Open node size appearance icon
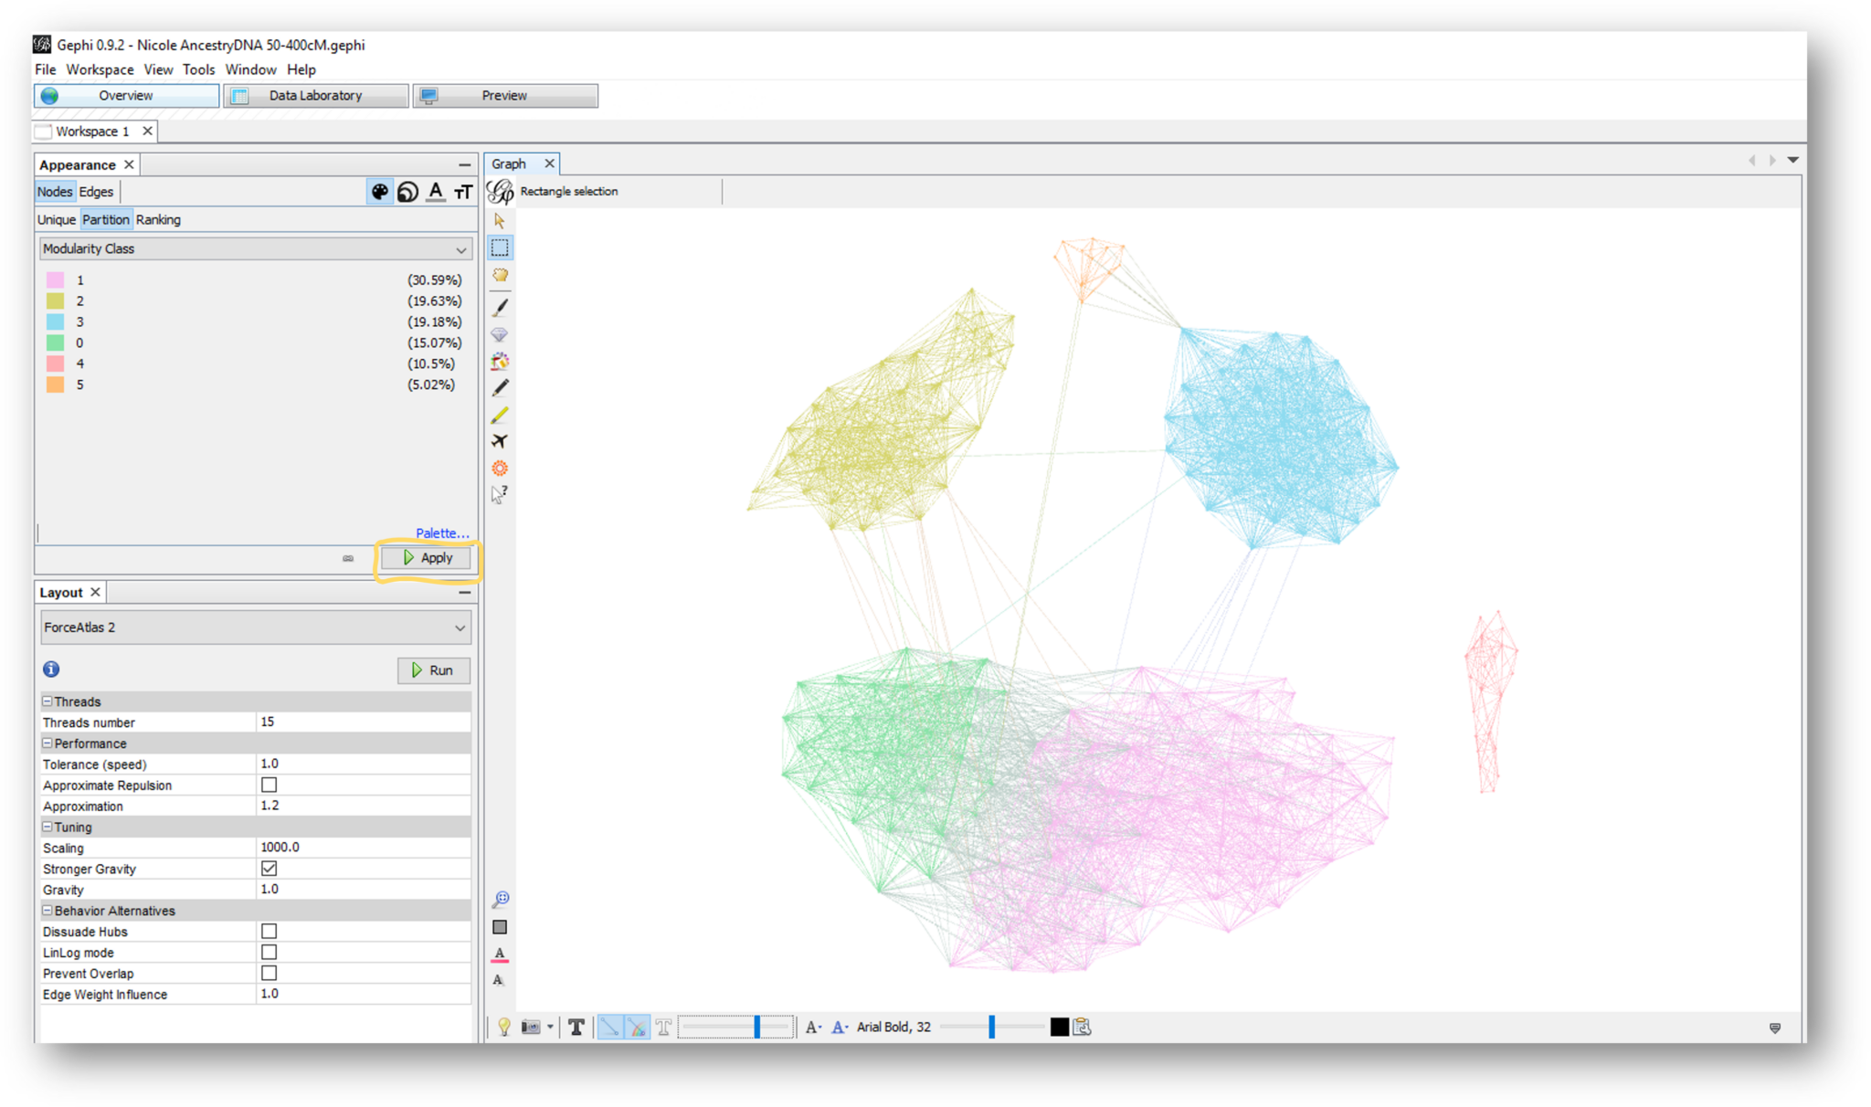This screenshot has width=1871, height=1107. click(x=407, y=191)
